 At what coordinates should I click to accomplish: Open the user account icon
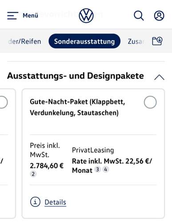(x=159, y=16)
